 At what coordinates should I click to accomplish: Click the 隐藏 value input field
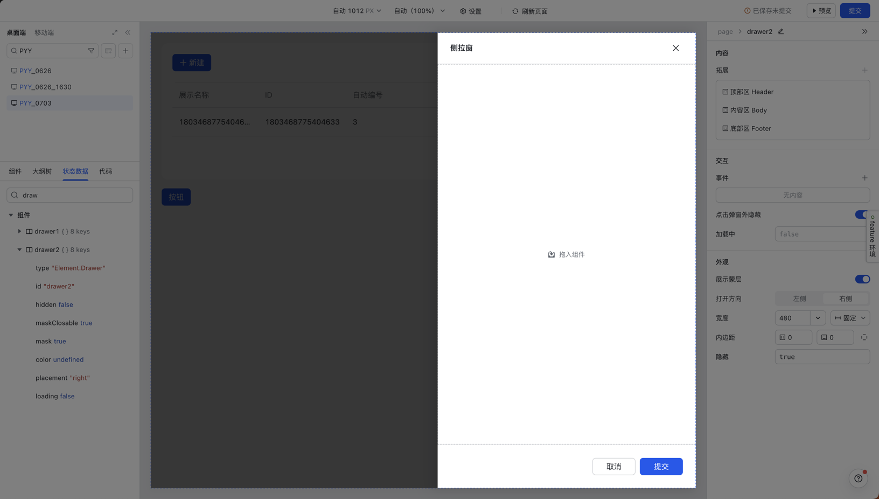pos(822,357)
